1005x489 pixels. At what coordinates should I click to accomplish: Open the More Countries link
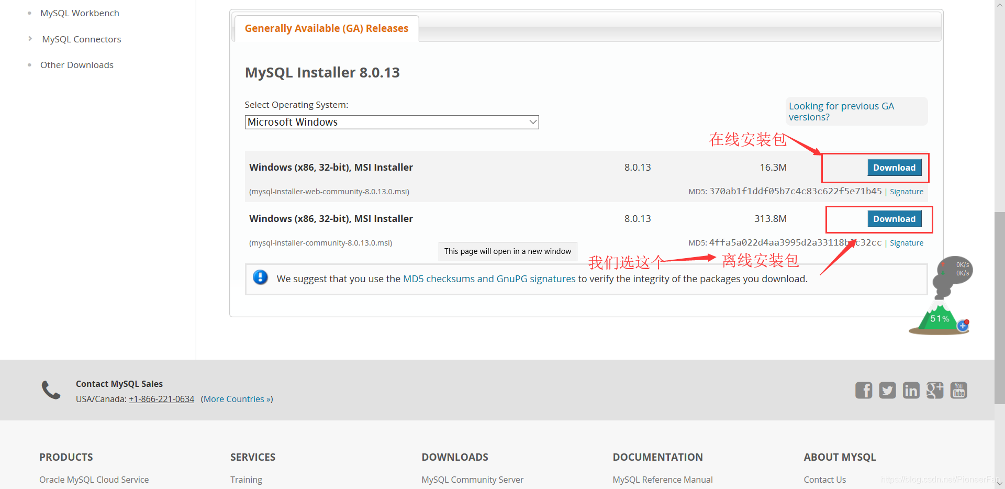[238, 399]
